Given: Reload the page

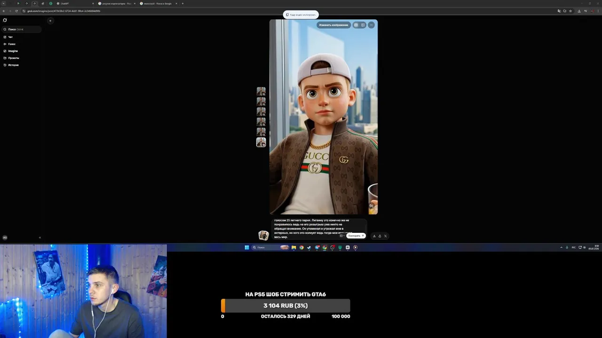Looking at the screenshot, I should point(16,11).
